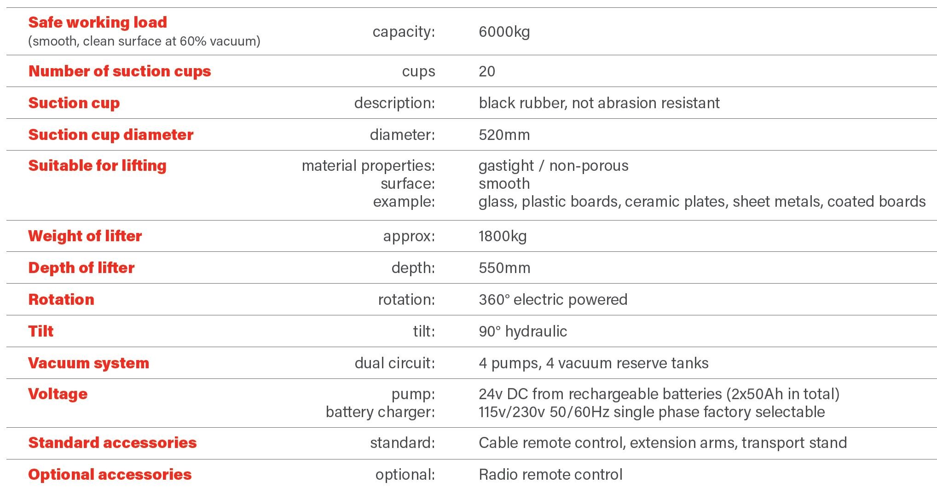Click '360° electric powered' rotation value
The height and width of the screenshot is (494, 937).
point(553,300)
